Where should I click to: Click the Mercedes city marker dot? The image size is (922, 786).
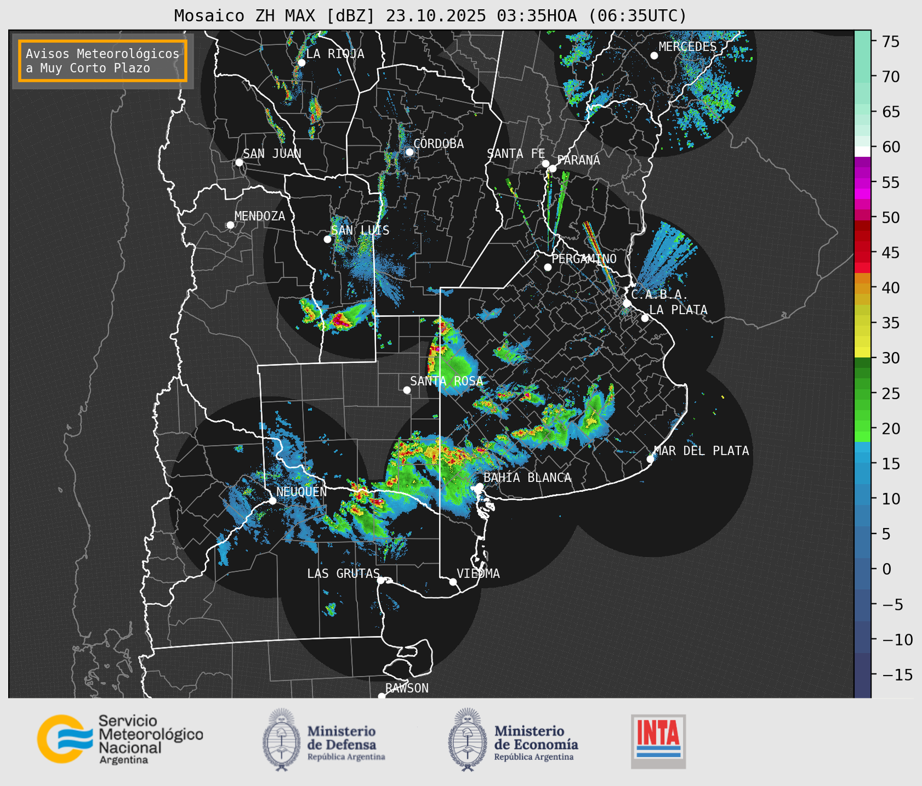point(654,56)
